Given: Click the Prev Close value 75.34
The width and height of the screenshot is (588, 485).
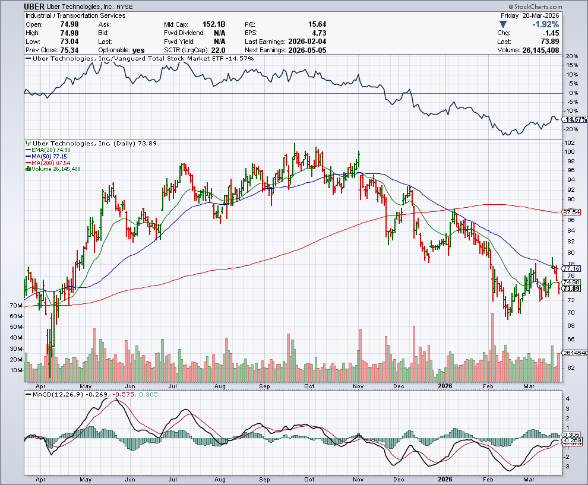Looking at the screenshot, I should click(69, 50).
